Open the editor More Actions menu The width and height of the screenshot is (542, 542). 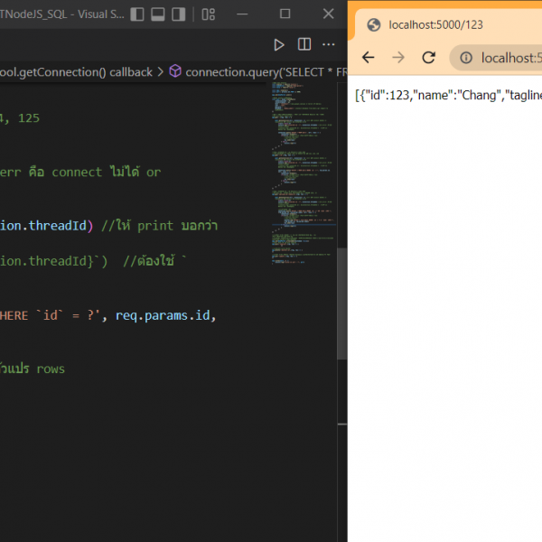(x=329, y=44)
